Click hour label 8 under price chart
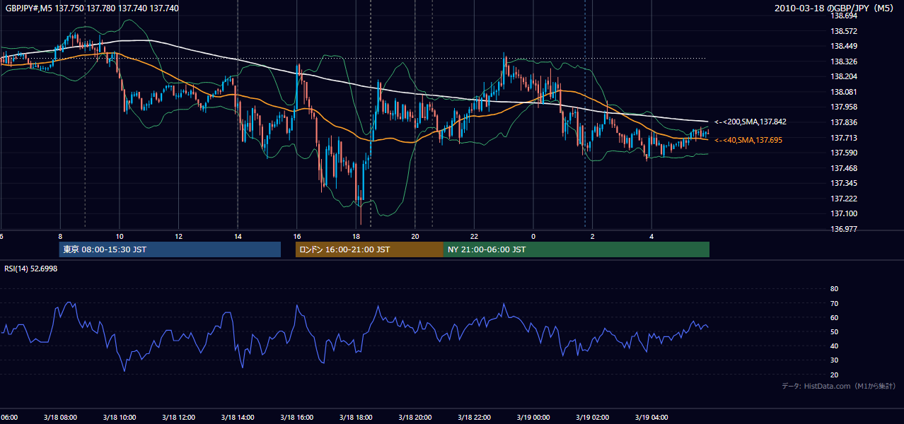 tap(60, 236)
